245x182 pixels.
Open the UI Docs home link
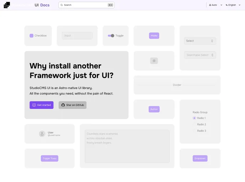[27, 5]
